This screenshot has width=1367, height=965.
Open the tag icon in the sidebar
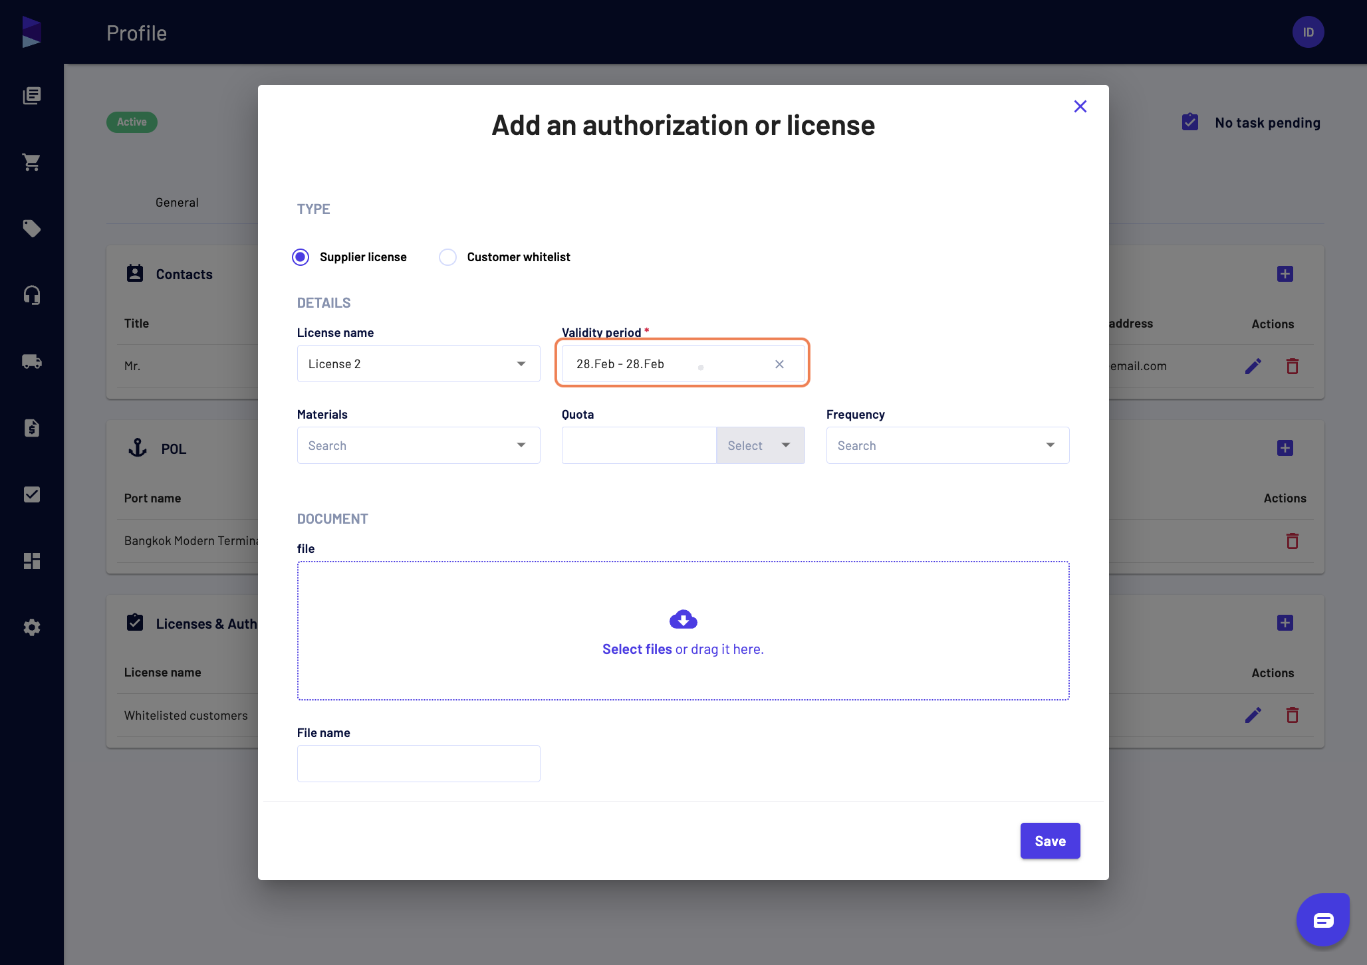point(32,229)
